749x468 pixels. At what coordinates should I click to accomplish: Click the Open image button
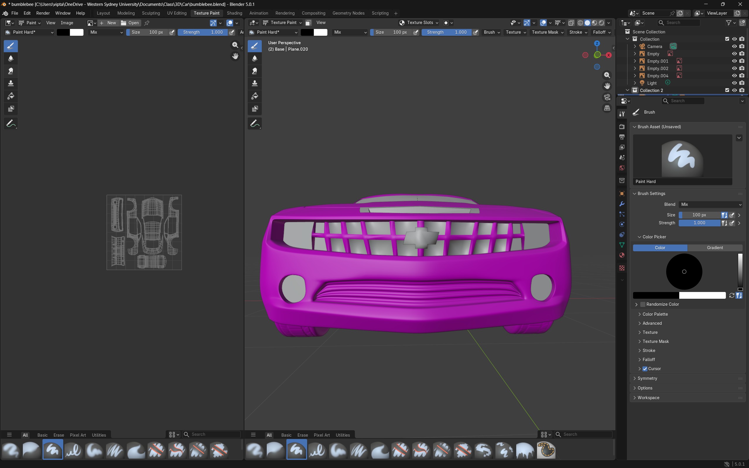tap(130, 23)
